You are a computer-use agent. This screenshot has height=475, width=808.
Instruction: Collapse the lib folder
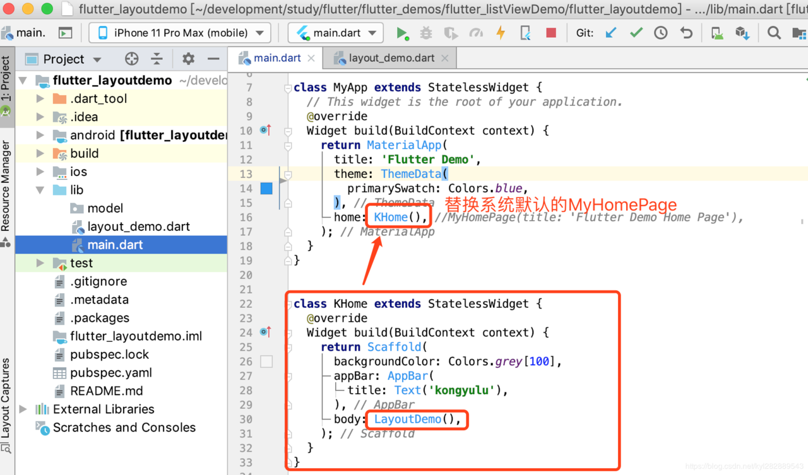(x=40, y=190)
